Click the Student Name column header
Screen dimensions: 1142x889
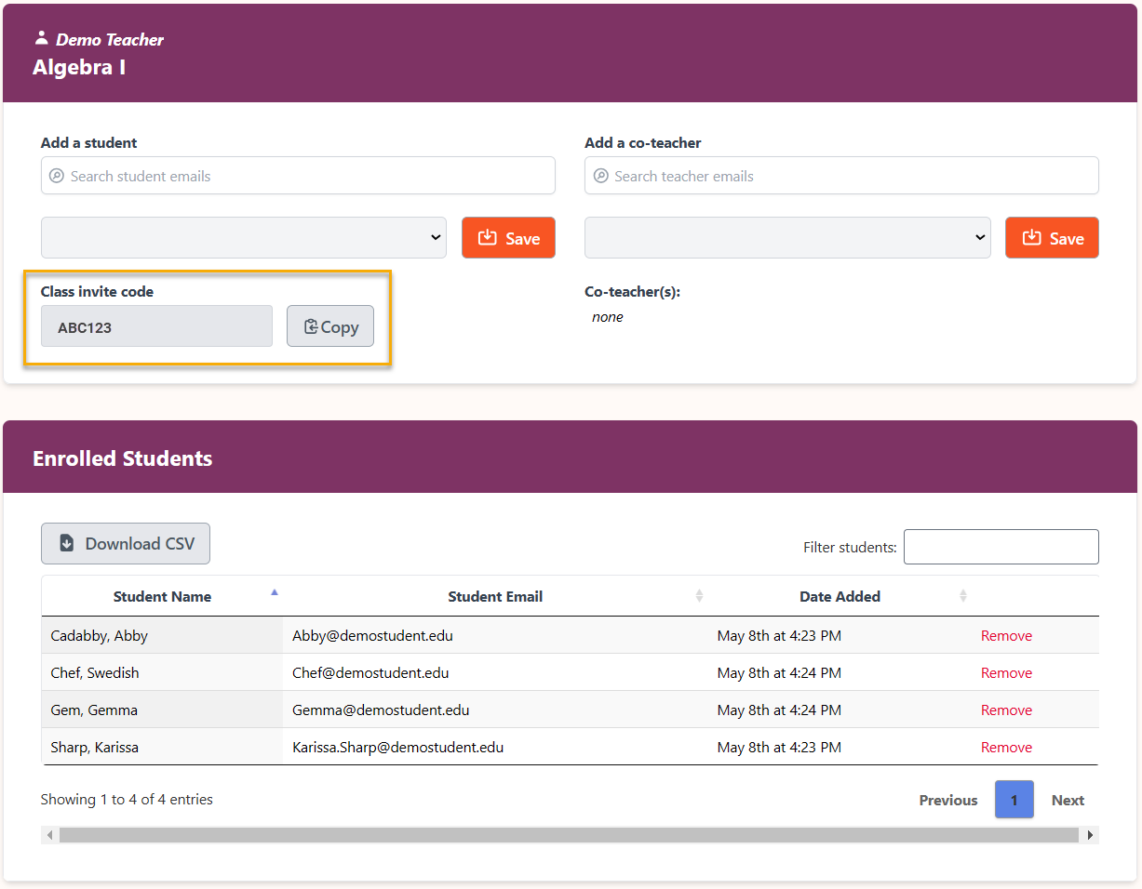(x=162, y=596)
